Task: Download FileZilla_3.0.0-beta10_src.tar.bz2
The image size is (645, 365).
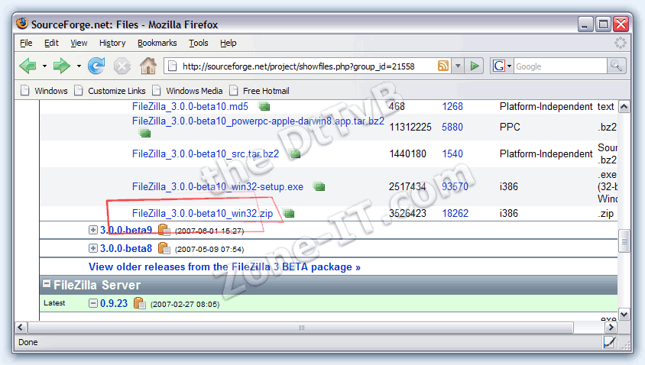Action: click(x=206, y=153)
